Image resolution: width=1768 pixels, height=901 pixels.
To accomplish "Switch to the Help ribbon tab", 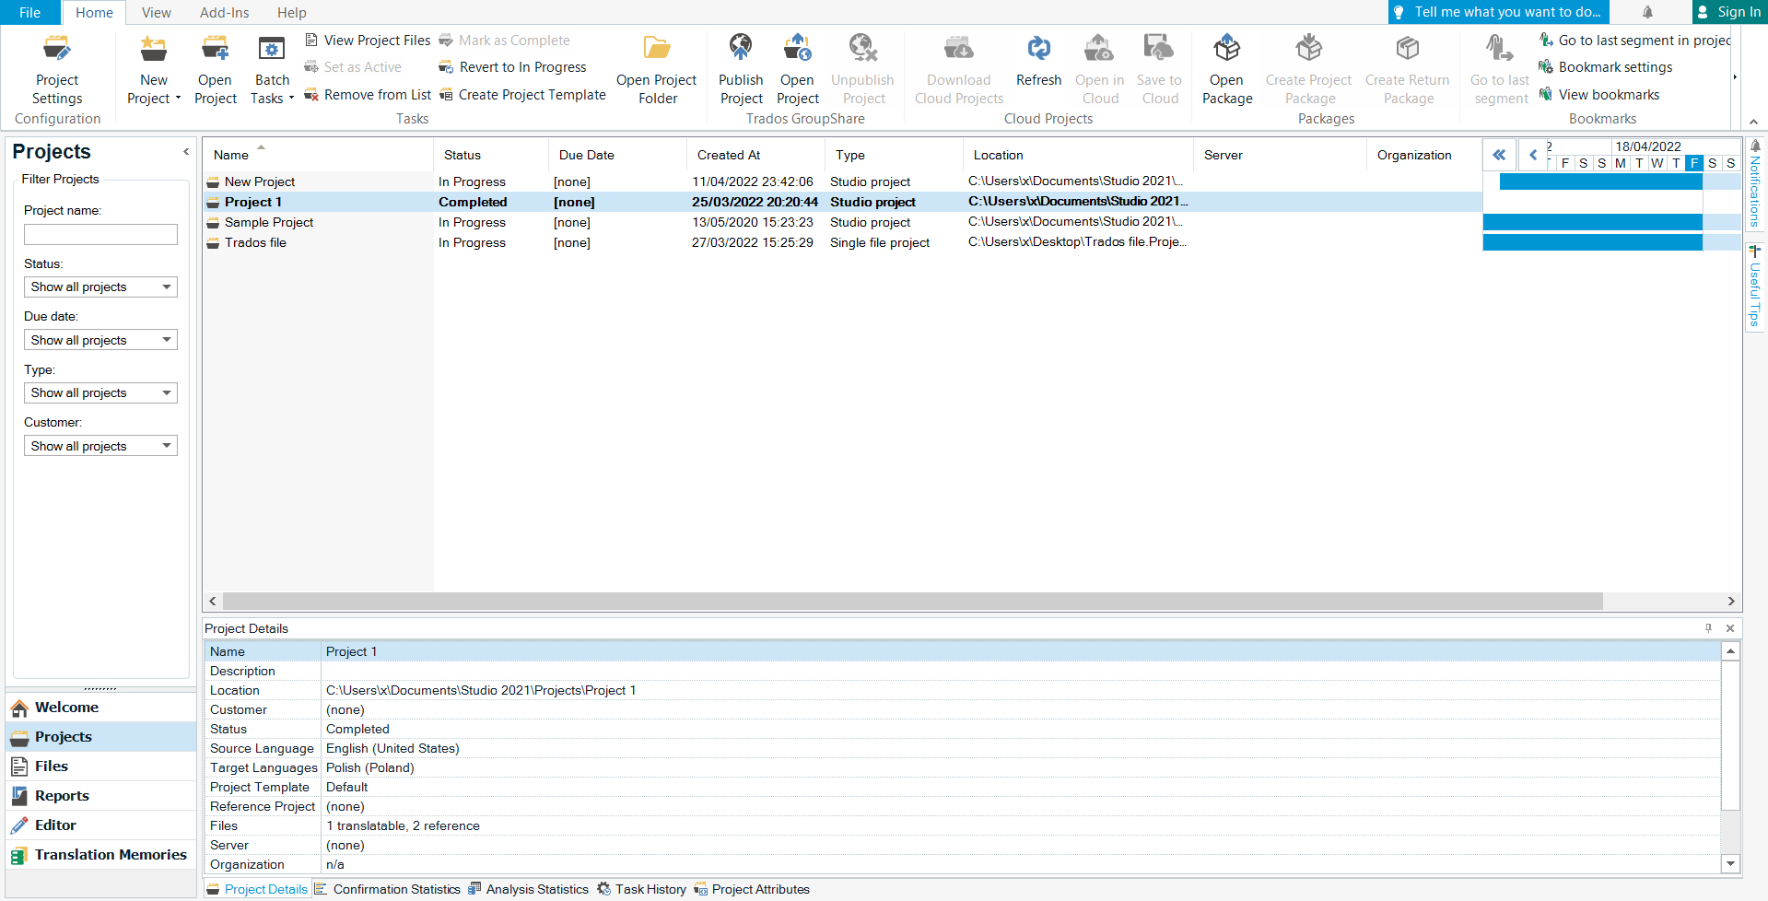I will click(291, 12).
